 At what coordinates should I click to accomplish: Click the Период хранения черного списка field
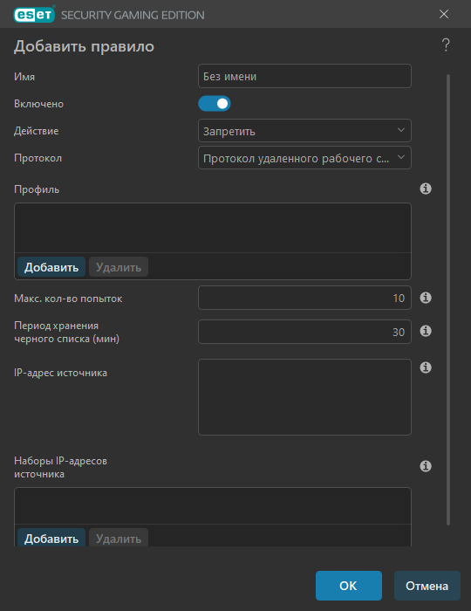point(304,332)
